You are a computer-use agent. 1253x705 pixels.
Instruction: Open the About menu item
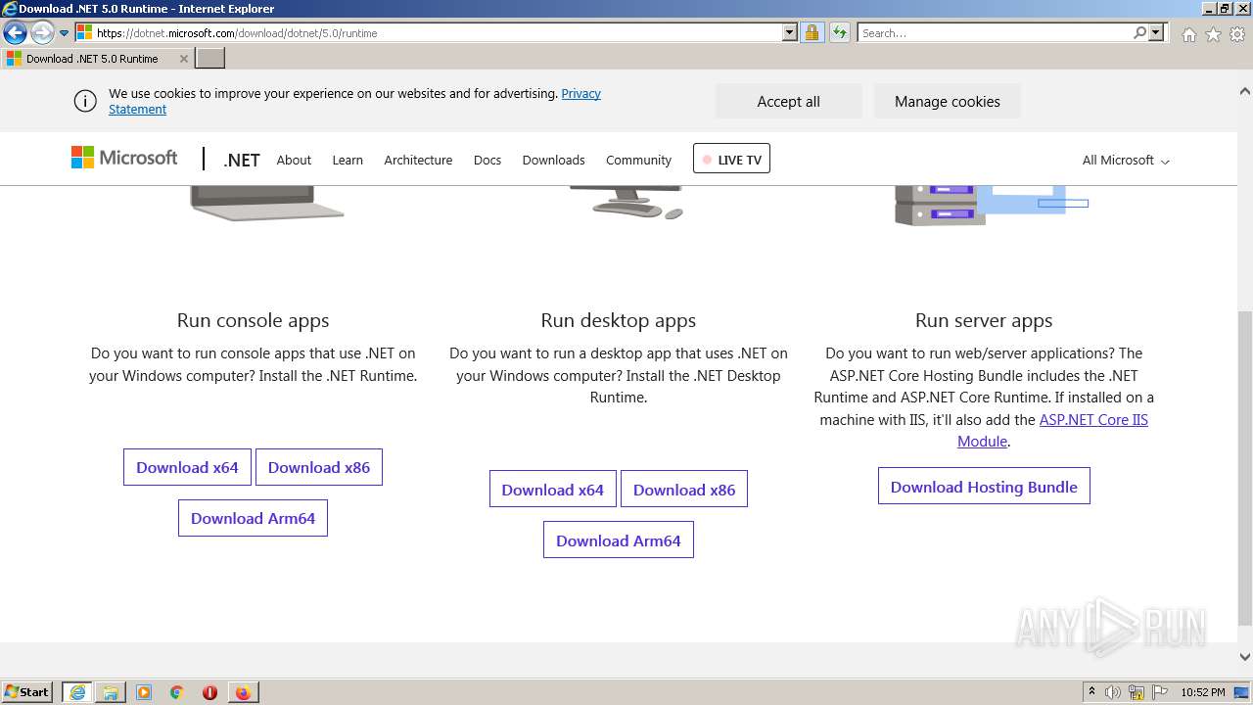[294, 160]
